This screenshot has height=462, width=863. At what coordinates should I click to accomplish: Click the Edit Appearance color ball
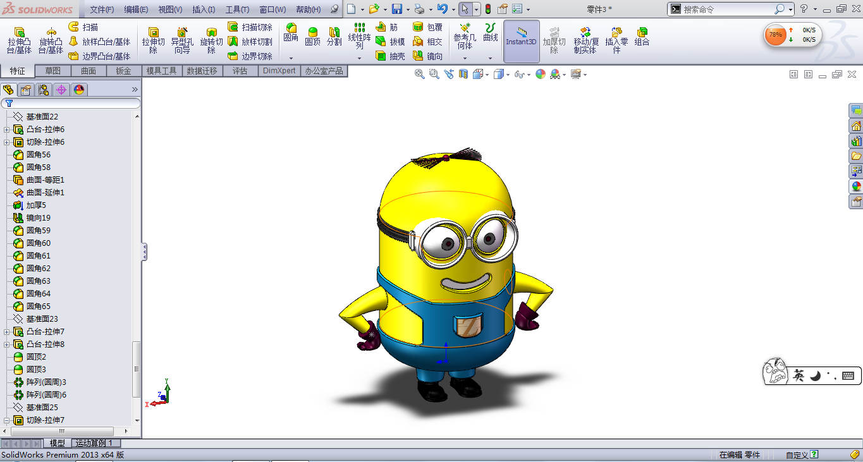(540, 74)
